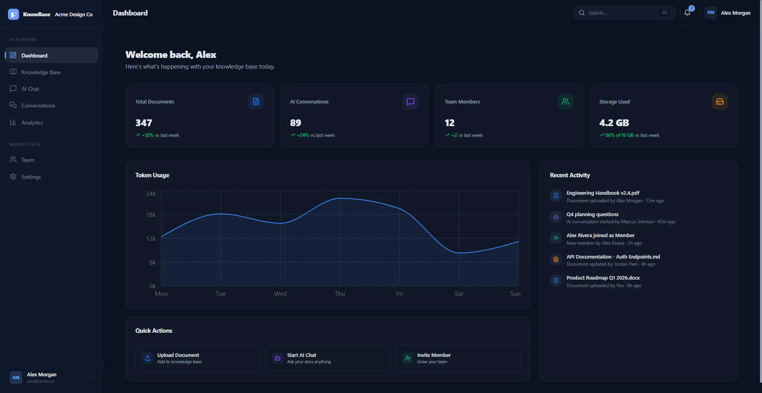The height and width of the screenshot is (393, 762).
Task: Click the Settings gear icon in sidebar
Action: point(13,176)
